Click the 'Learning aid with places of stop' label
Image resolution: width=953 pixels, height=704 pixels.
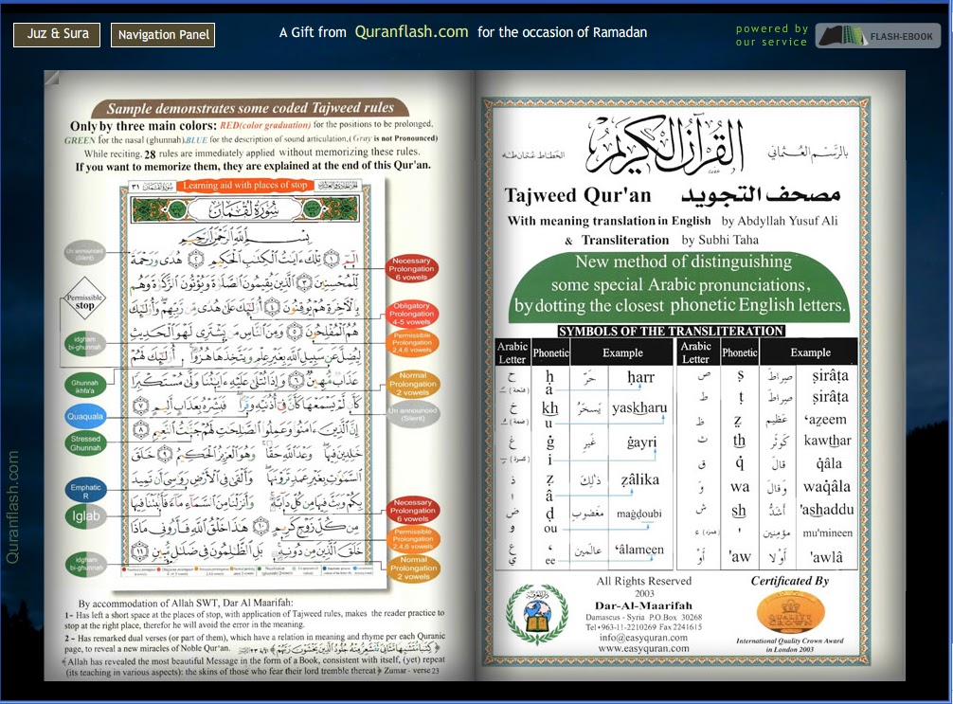point(245,186)
